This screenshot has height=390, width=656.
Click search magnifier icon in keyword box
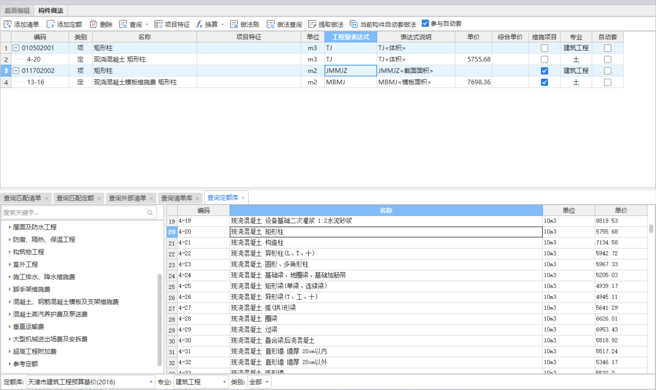(x=150, y=213)
